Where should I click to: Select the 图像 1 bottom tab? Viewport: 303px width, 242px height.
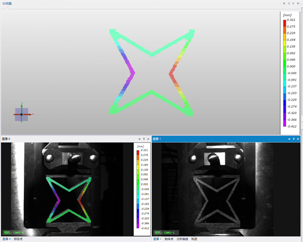pos(157,239)
